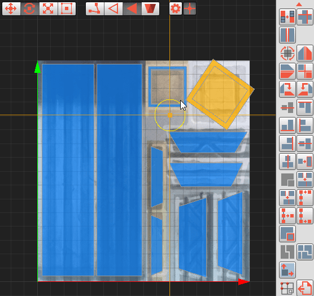Viewport: 314px width, 296px height.
Task: Select the free transform box tool
Action: click(x=67, y=9)
